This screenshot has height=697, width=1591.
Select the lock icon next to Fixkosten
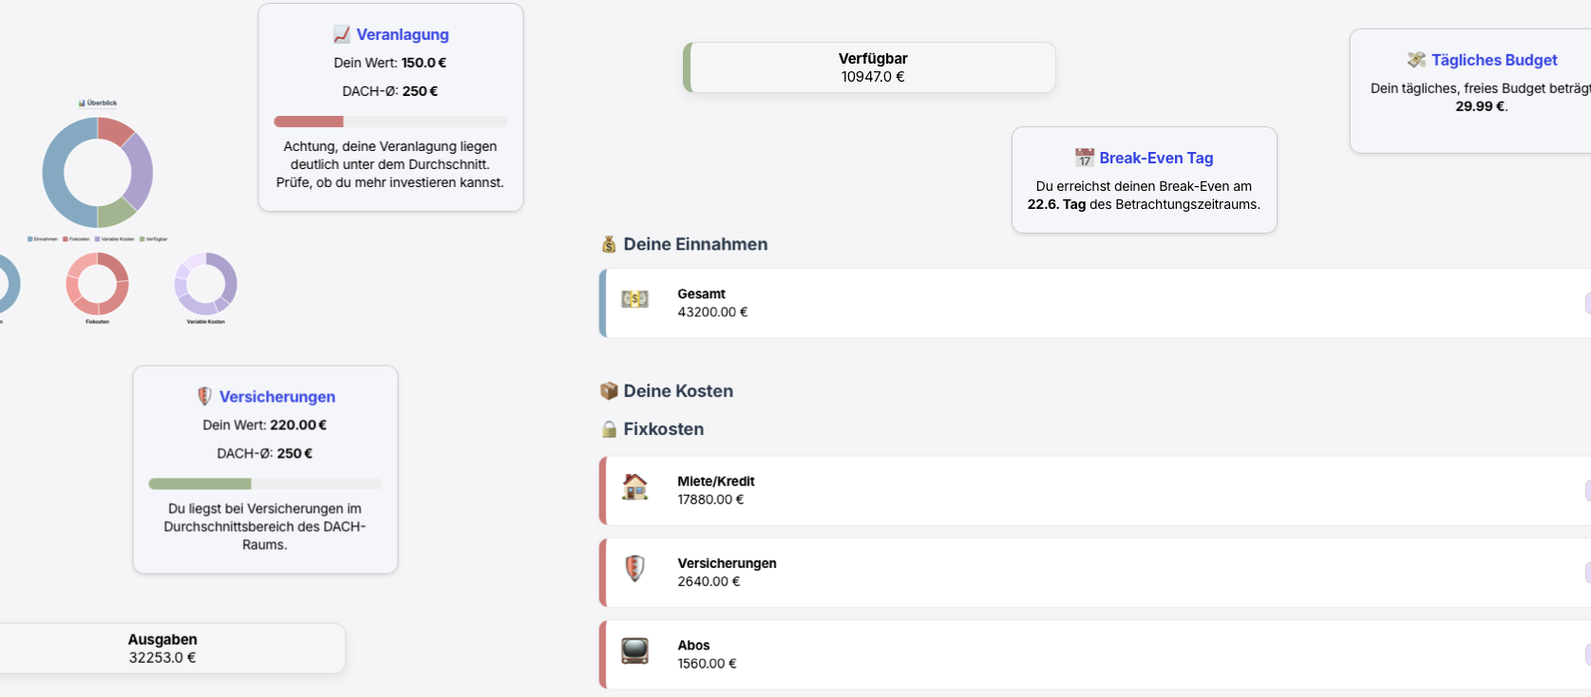(608, 429)
